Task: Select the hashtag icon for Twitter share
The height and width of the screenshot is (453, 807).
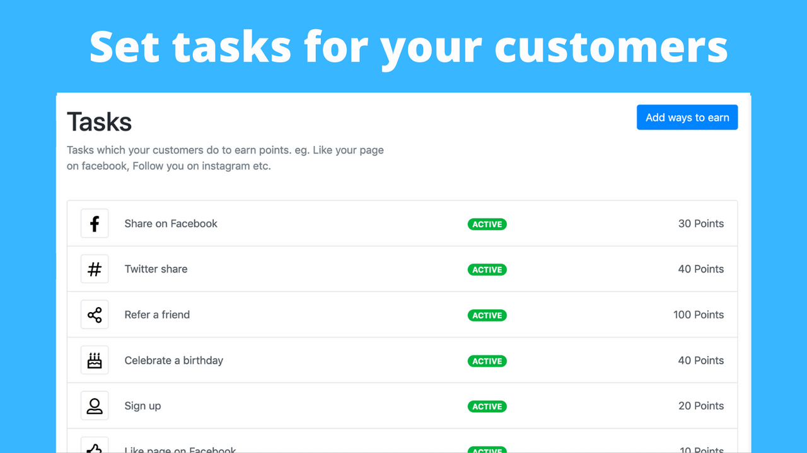Action: [95, 269]
